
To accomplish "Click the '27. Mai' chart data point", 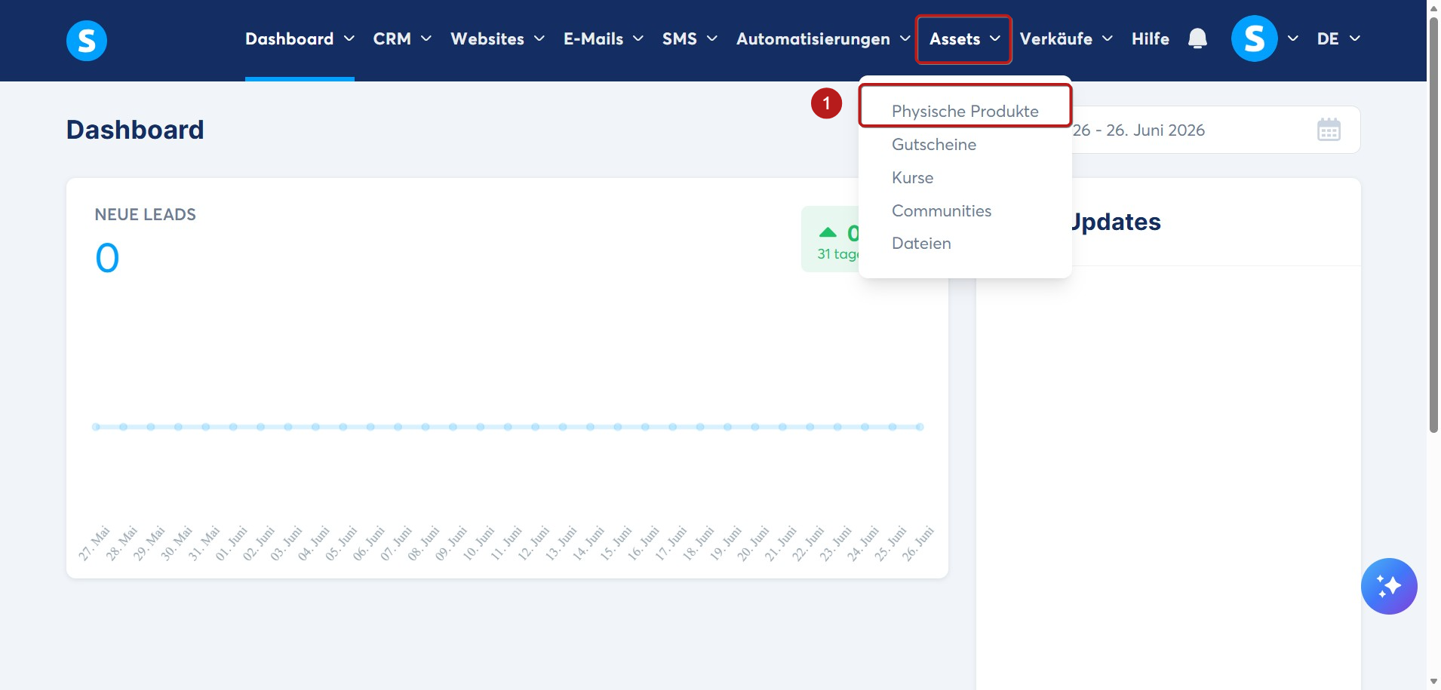I will pos(96,427).
